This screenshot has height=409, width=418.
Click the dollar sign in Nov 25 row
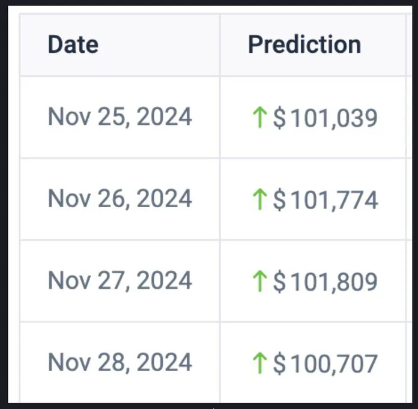[x=279, y=118]
